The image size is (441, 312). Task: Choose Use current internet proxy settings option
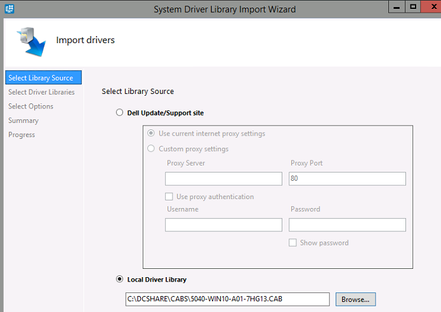point(151,133)
